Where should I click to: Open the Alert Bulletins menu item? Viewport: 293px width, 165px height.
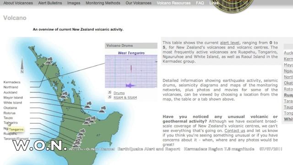click(50, 3)
